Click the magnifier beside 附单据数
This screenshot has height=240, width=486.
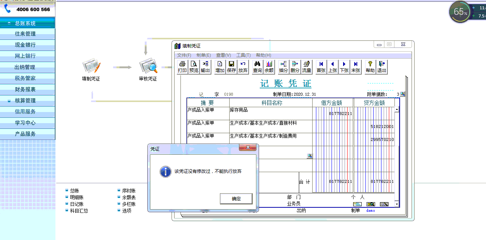tap(402, 94)
